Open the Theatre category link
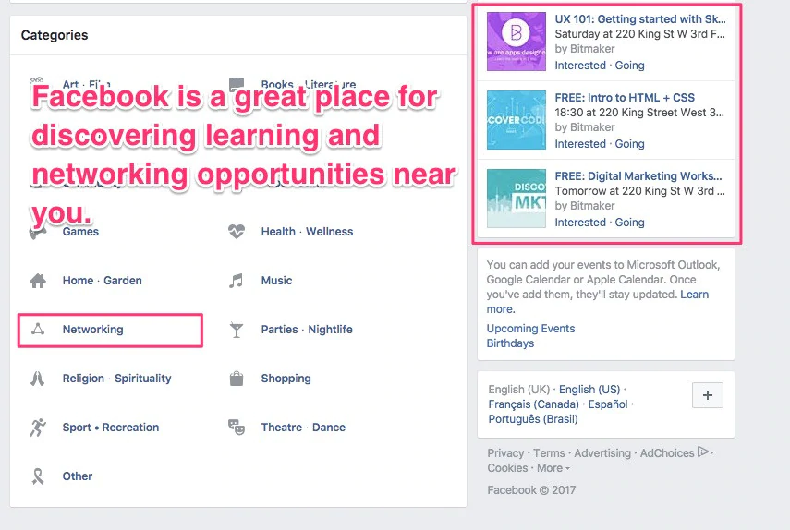This screenshot has height=530, width=790. pyautogui.click(x=282, y=427)
